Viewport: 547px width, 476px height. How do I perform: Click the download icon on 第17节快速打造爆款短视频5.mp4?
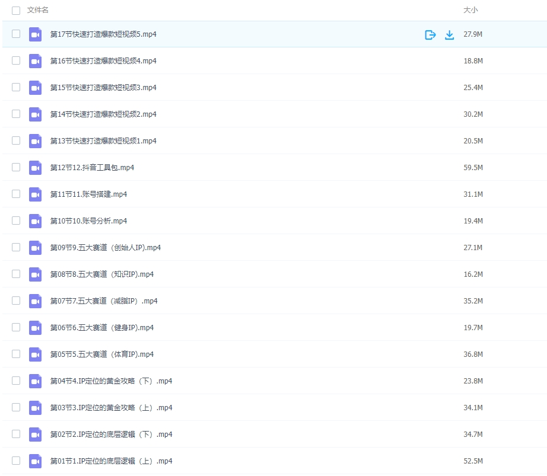click(x=449, y=34)
